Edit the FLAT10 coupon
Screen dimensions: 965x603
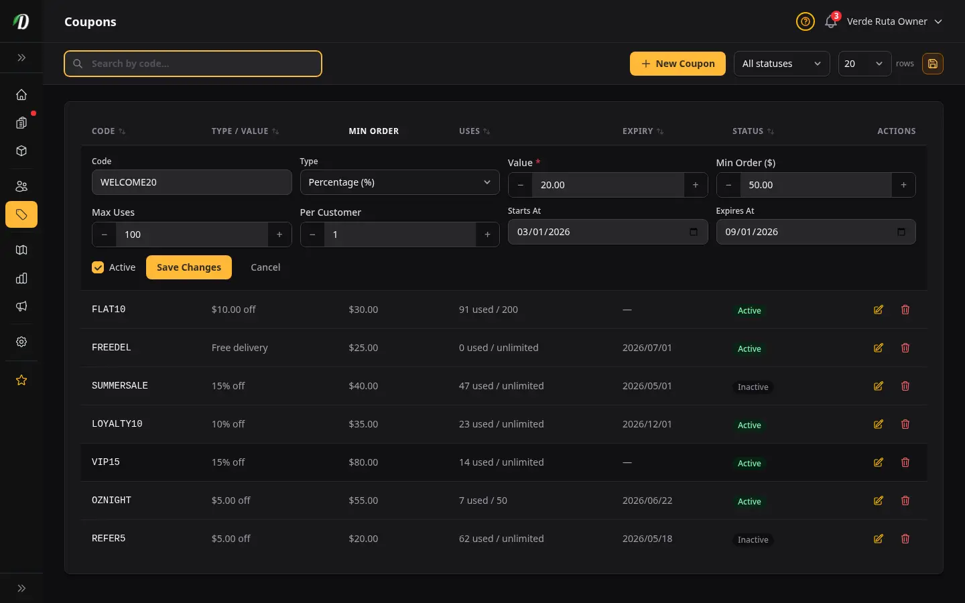click(879, 310)
